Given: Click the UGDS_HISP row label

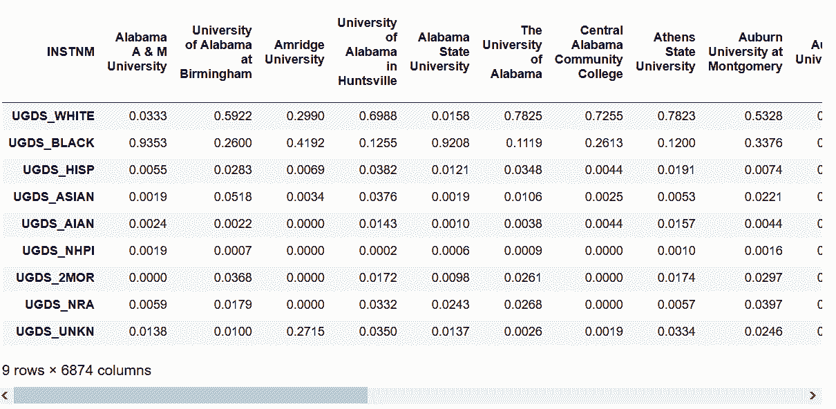Looking at the screenshot, I should 59,170.
